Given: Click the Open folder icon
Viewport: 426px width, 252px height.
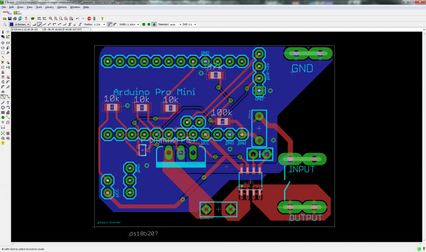Looking at the screenshot, I should coord(4,19).
